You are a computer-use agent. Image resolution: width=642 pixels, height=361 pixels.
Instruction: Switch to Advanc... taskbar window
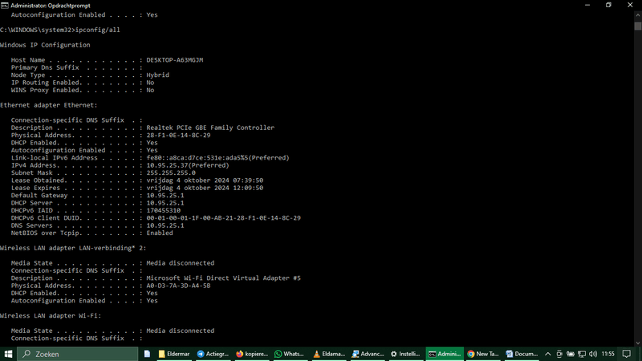(x=368, y=354)
